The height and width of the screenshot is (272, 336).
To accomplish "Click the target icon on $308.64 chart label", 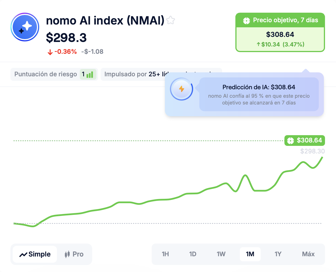I will pos(290,140).
